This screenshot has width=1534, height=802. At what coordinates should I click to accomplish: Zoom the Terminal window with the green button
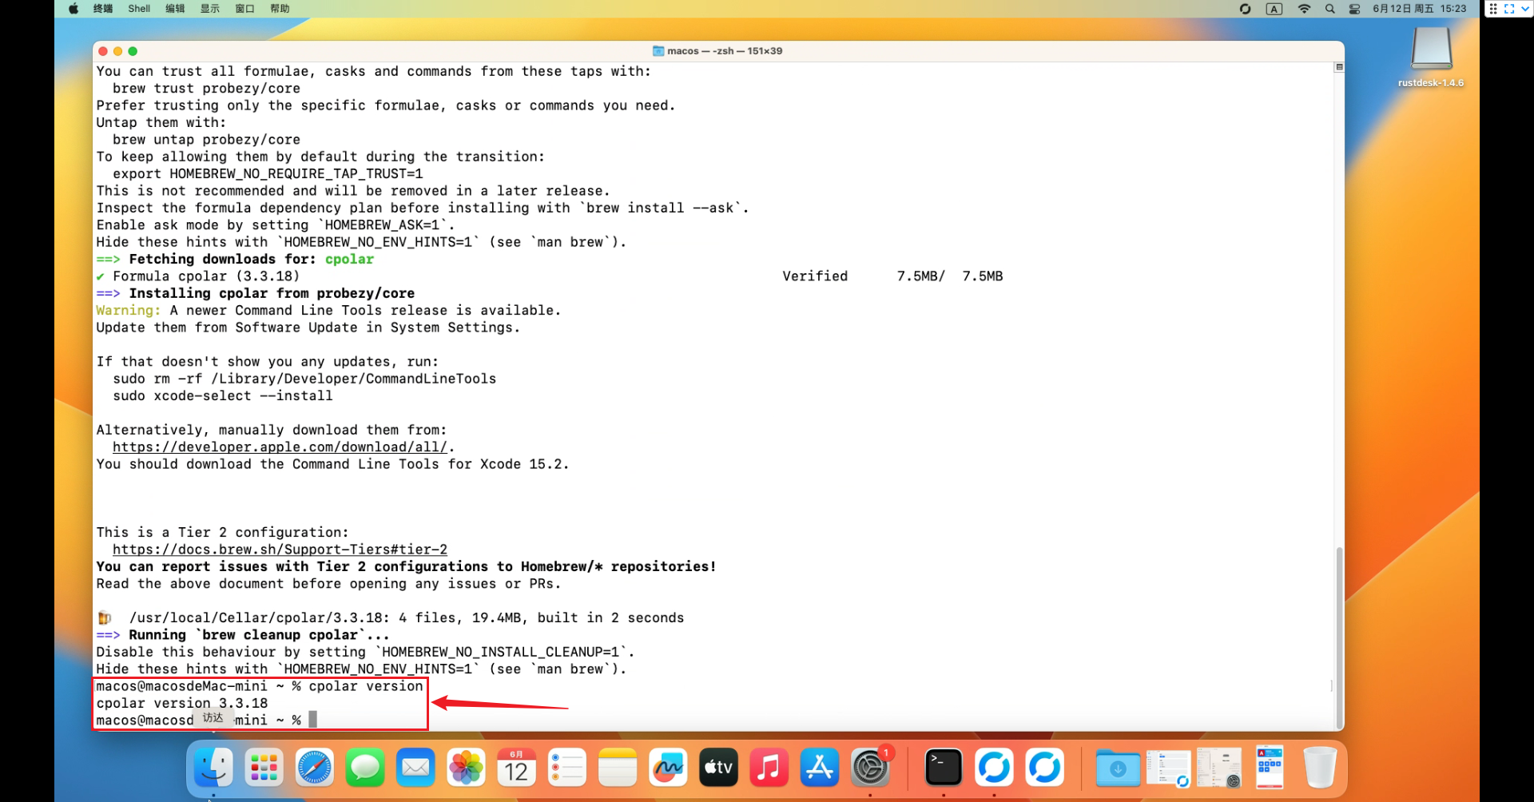(x=133, y=51)
